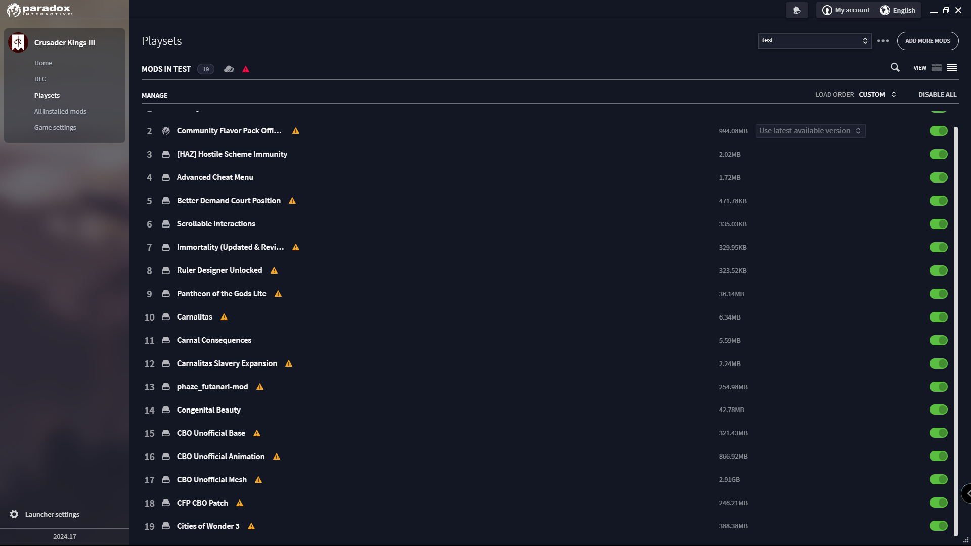Disable the Community Flavor Pack mod toggle
971x546 pixels.
tap(939, 131)
